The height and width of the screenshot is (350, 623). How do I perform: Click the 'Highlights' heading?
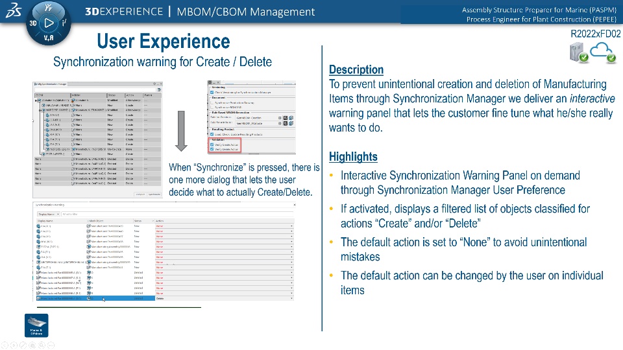(353, 157)
